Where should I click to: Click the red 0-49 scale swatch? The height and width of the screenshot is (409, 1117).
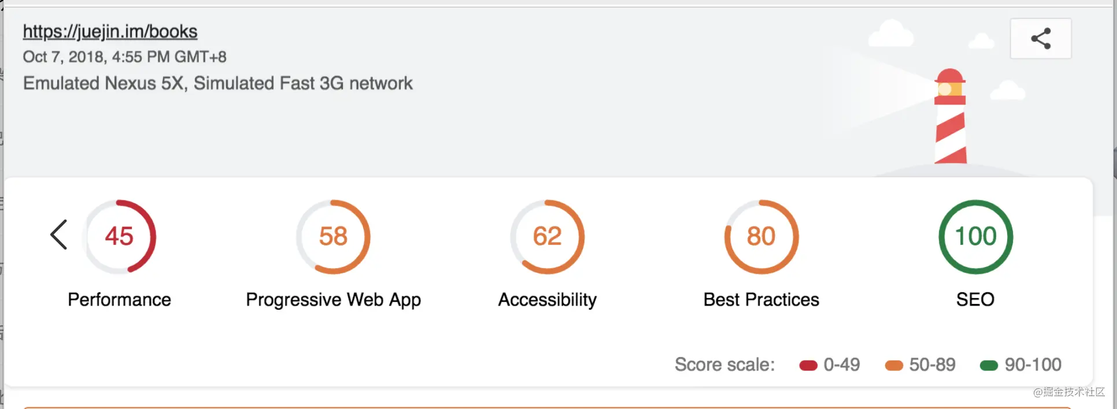[808, 365]
